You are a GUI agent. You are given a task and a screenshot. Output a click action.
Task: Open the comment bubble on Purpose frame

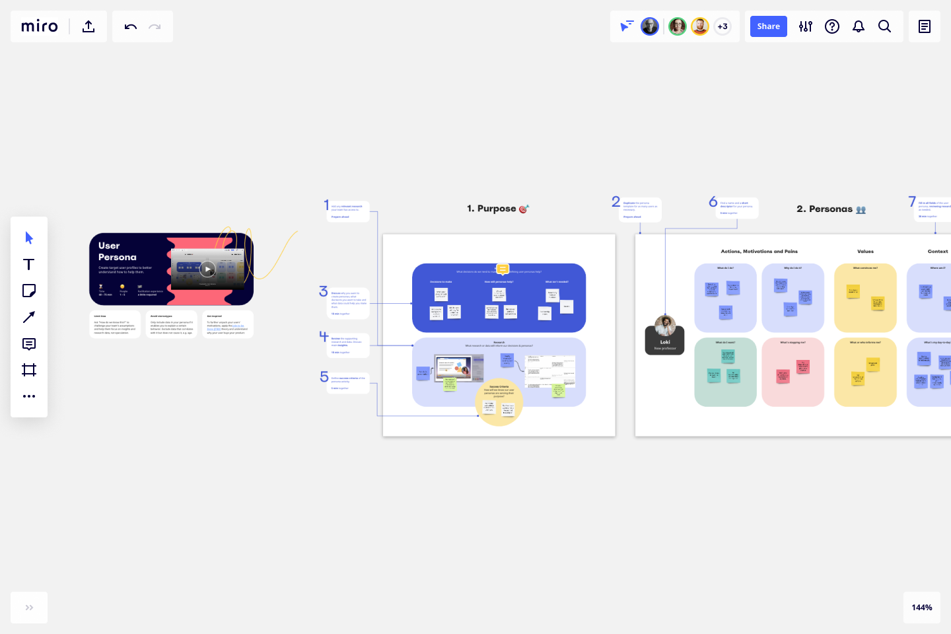coord(503,269)
